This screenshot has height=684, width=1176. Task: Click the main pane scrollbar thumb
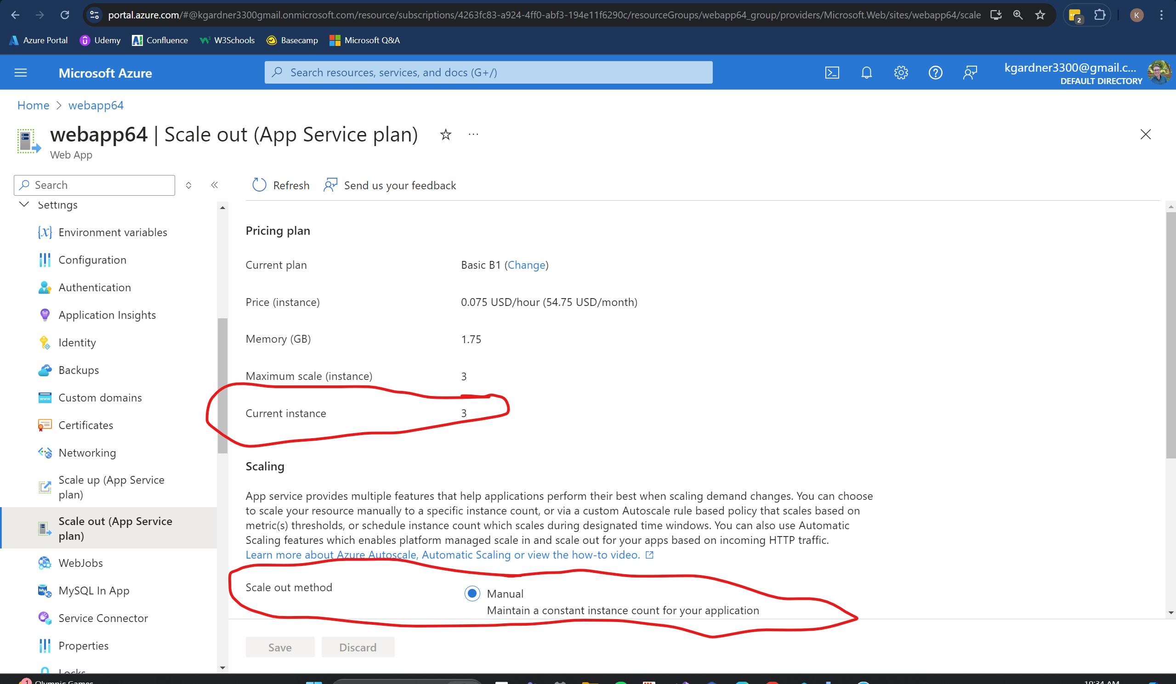[x=1170, y=334]
